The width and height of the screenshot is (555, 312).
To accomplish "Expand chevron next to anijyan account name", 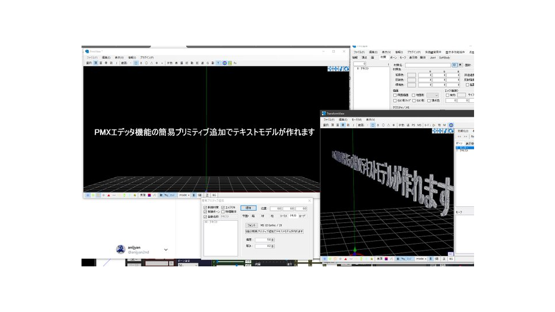I will click(166, 250).
